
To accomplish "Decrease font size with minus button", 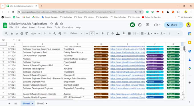I will coord(87,34).
